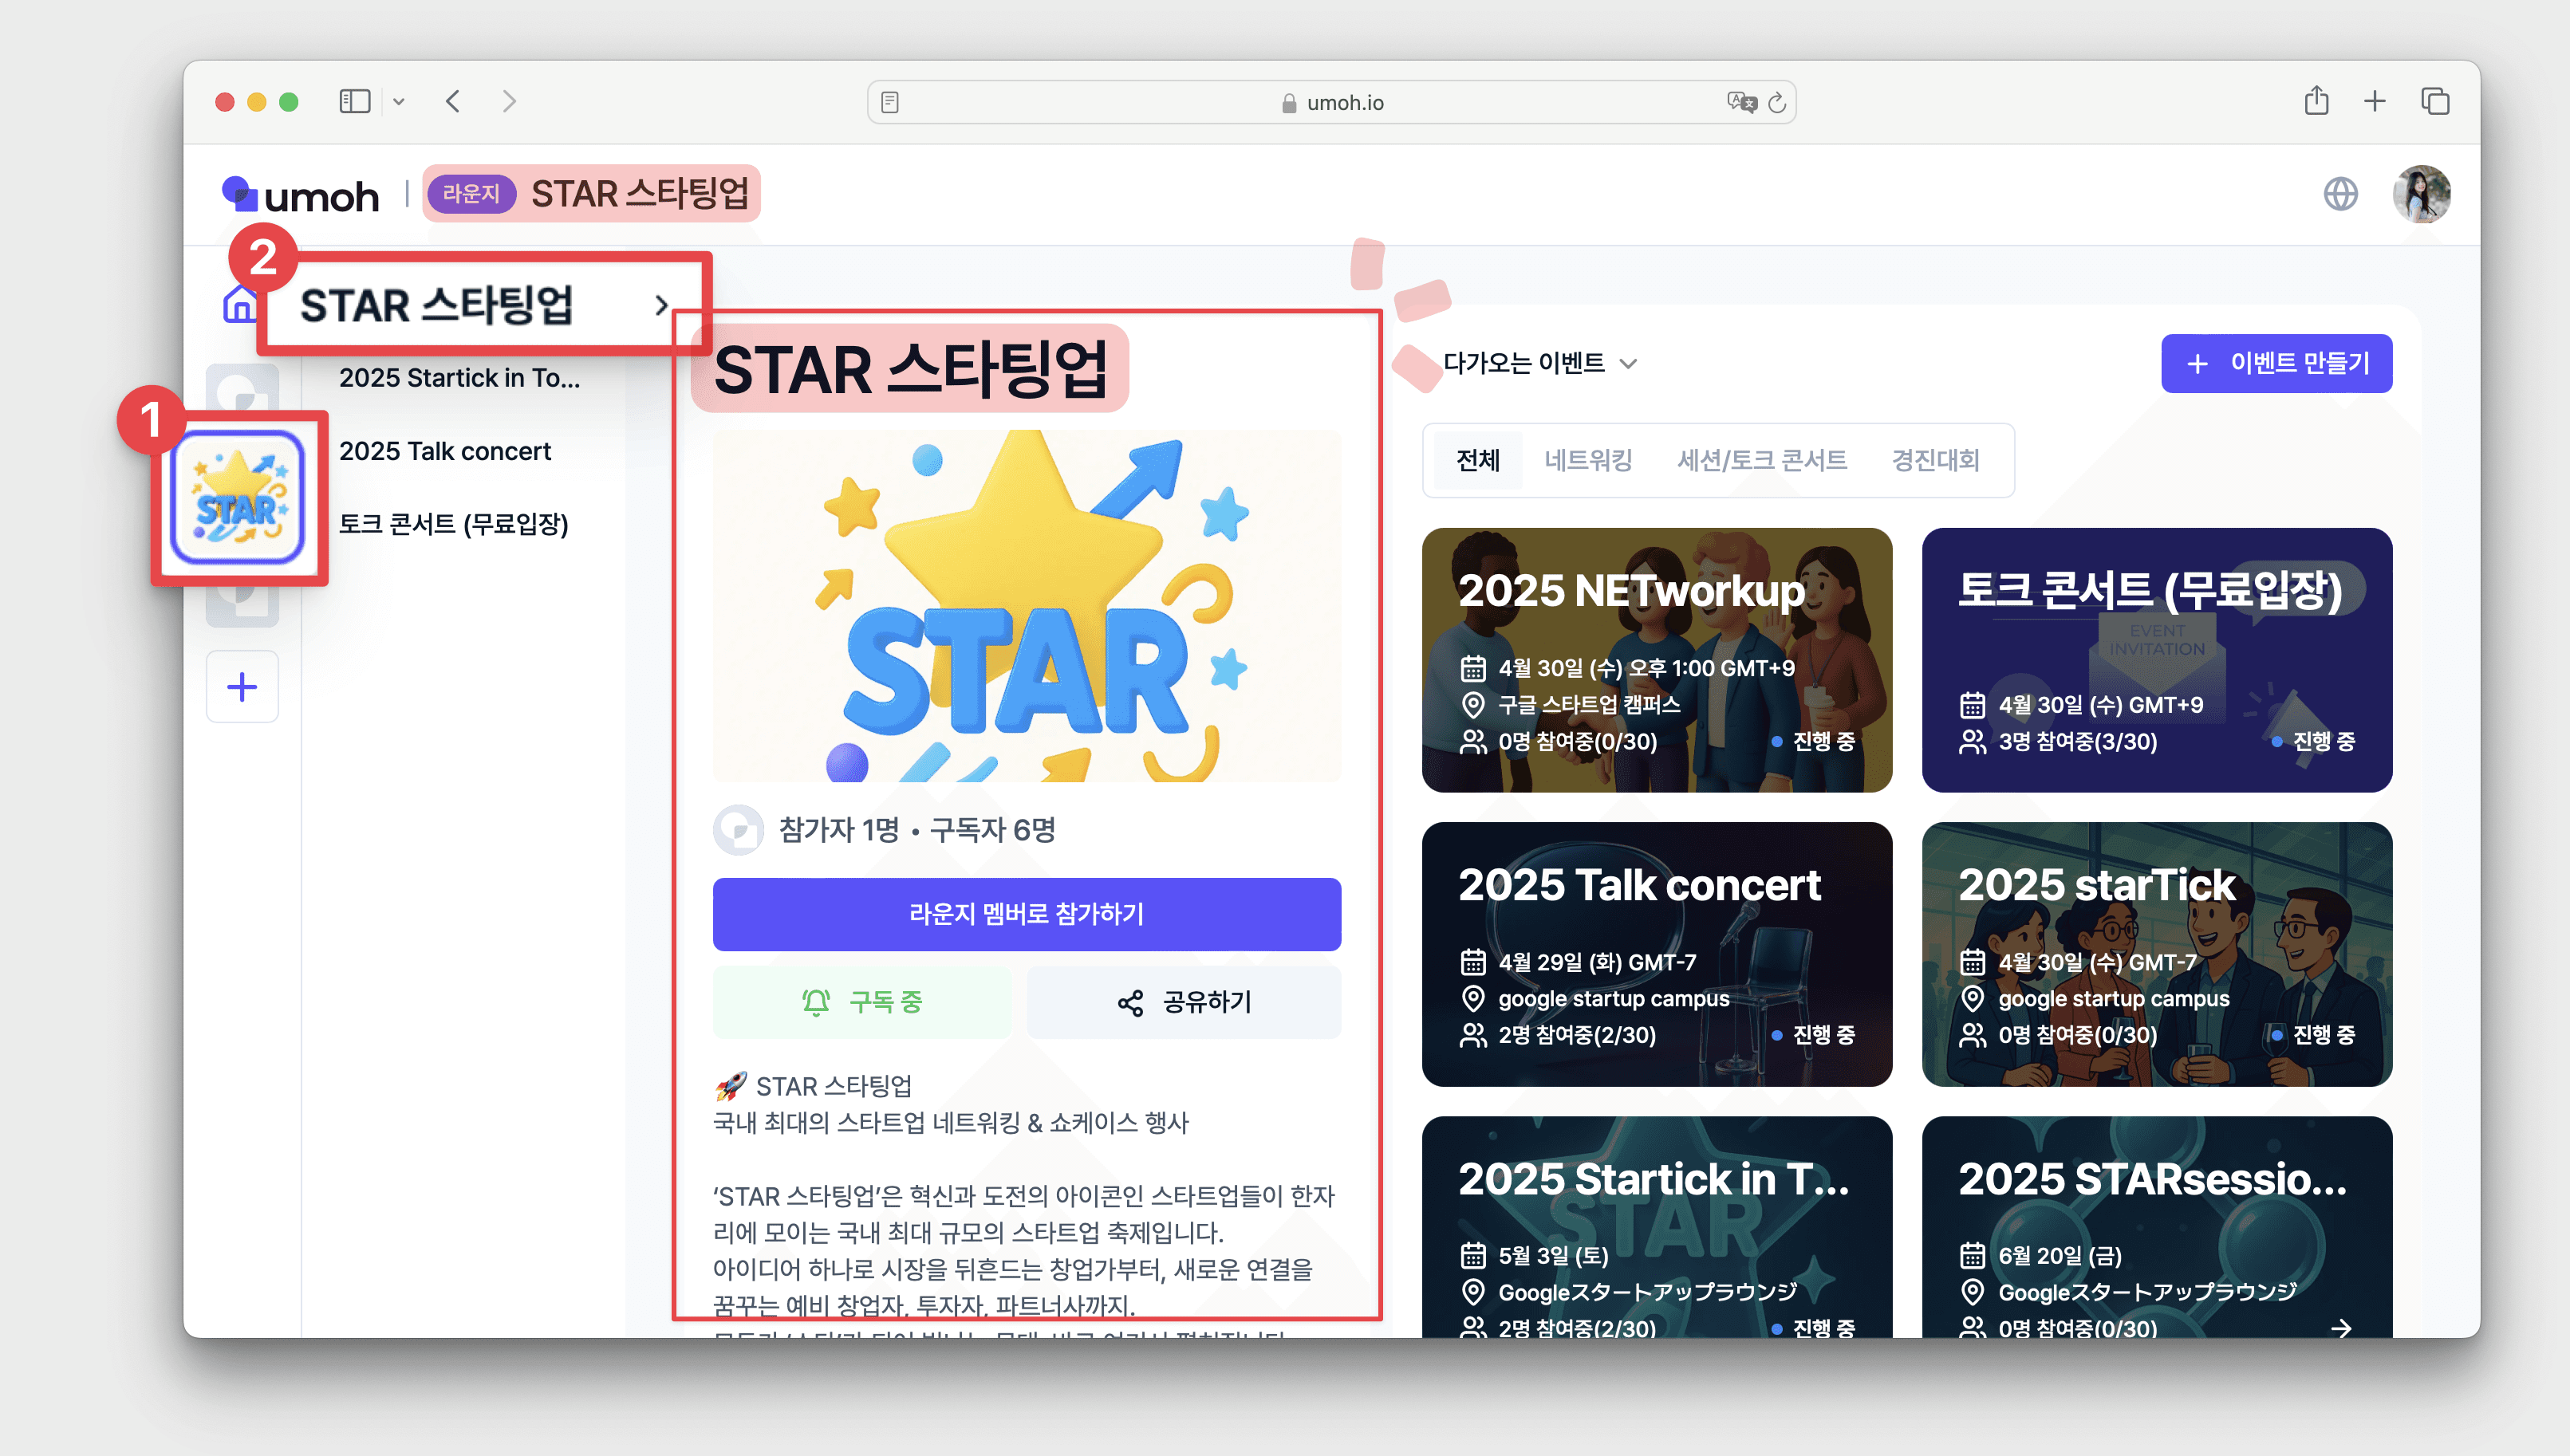Expand the 다가오는 이벤트 dropdown

click(1540, 363)
